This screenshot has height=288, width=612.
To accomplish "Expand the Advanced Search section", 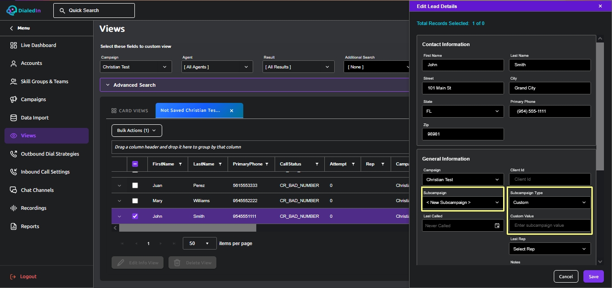I will tap(254, 85).
